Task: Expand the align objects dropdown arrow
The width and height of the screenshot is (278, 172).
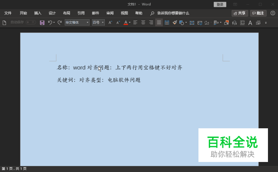Action: click(x=221, y=22)
